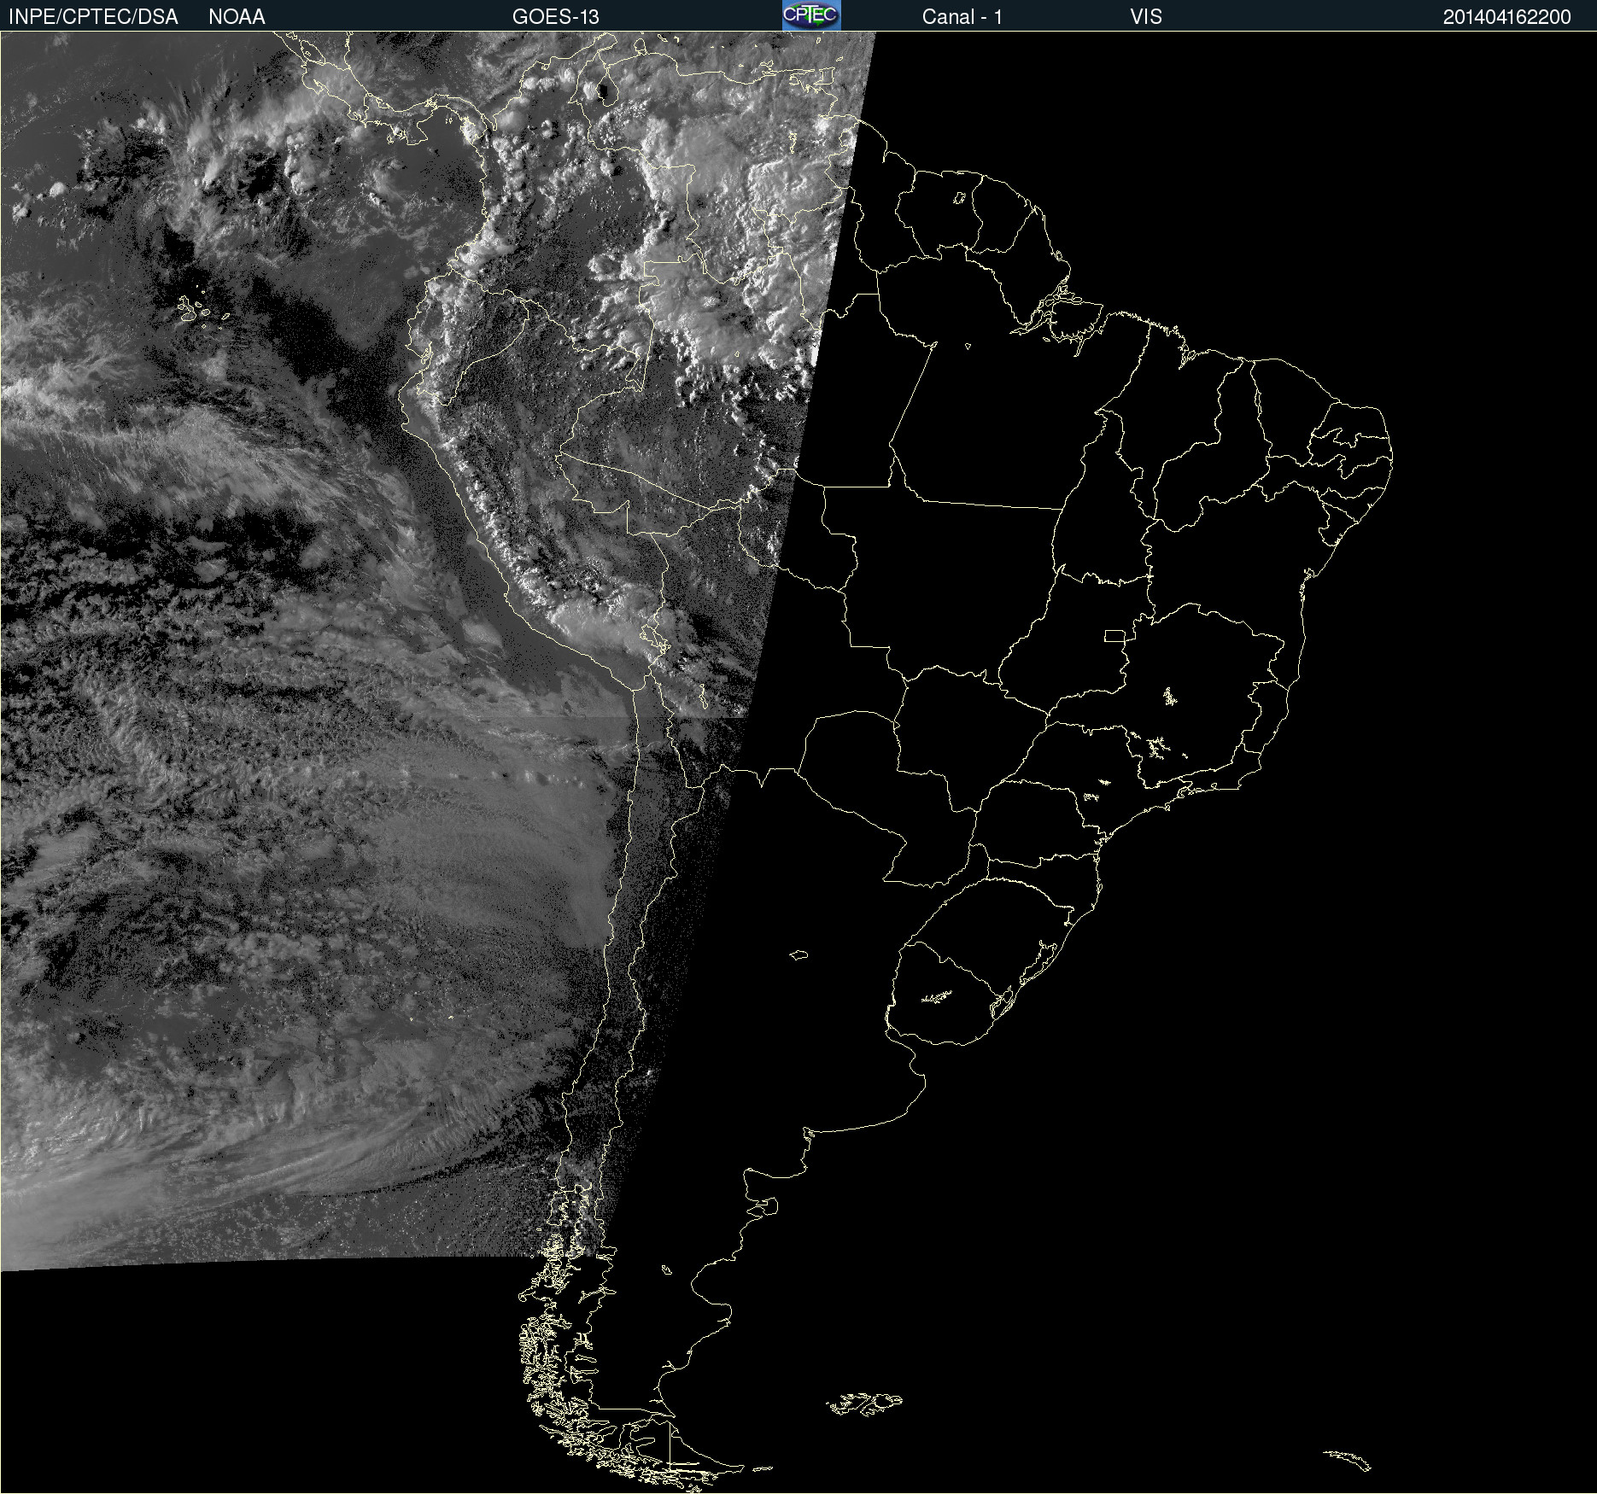1597x1494 pixels.
Task: Click the CPTEC logo in header
Action: (811, 15)
